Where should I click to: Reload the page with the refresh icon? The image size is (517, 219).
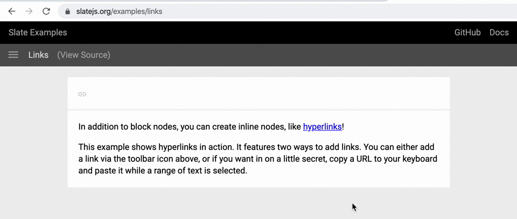pyautogui.click(x=46, y=11)
